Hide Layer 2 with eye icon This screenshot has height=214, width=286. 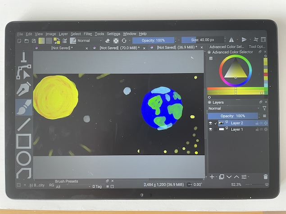tap(210, 123)
